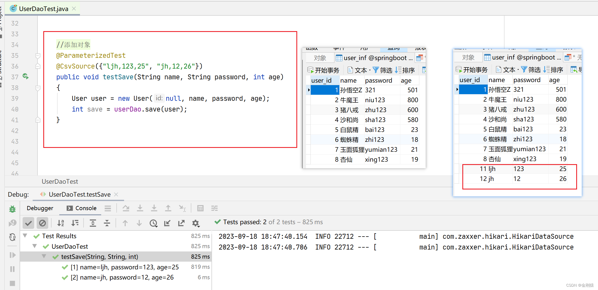
Task: Open Test History clock dropdown
Action: pyautogui.click(x=154, y=223)
